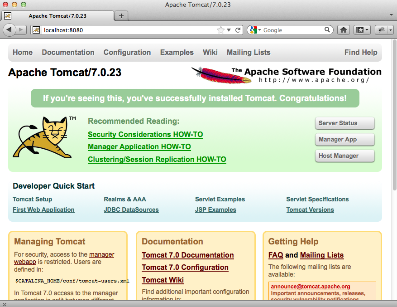Go back with the browser back arrow
Screen dimensions: 397x307
9,30
